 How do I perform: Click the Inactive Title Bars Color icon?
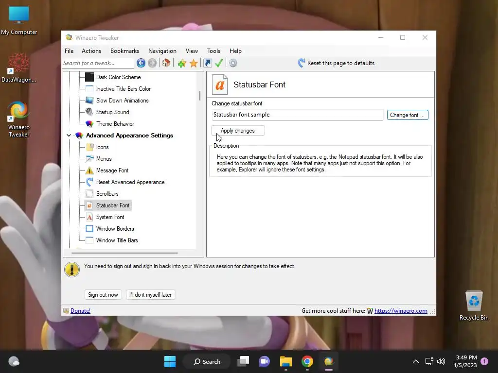(89, 89)
